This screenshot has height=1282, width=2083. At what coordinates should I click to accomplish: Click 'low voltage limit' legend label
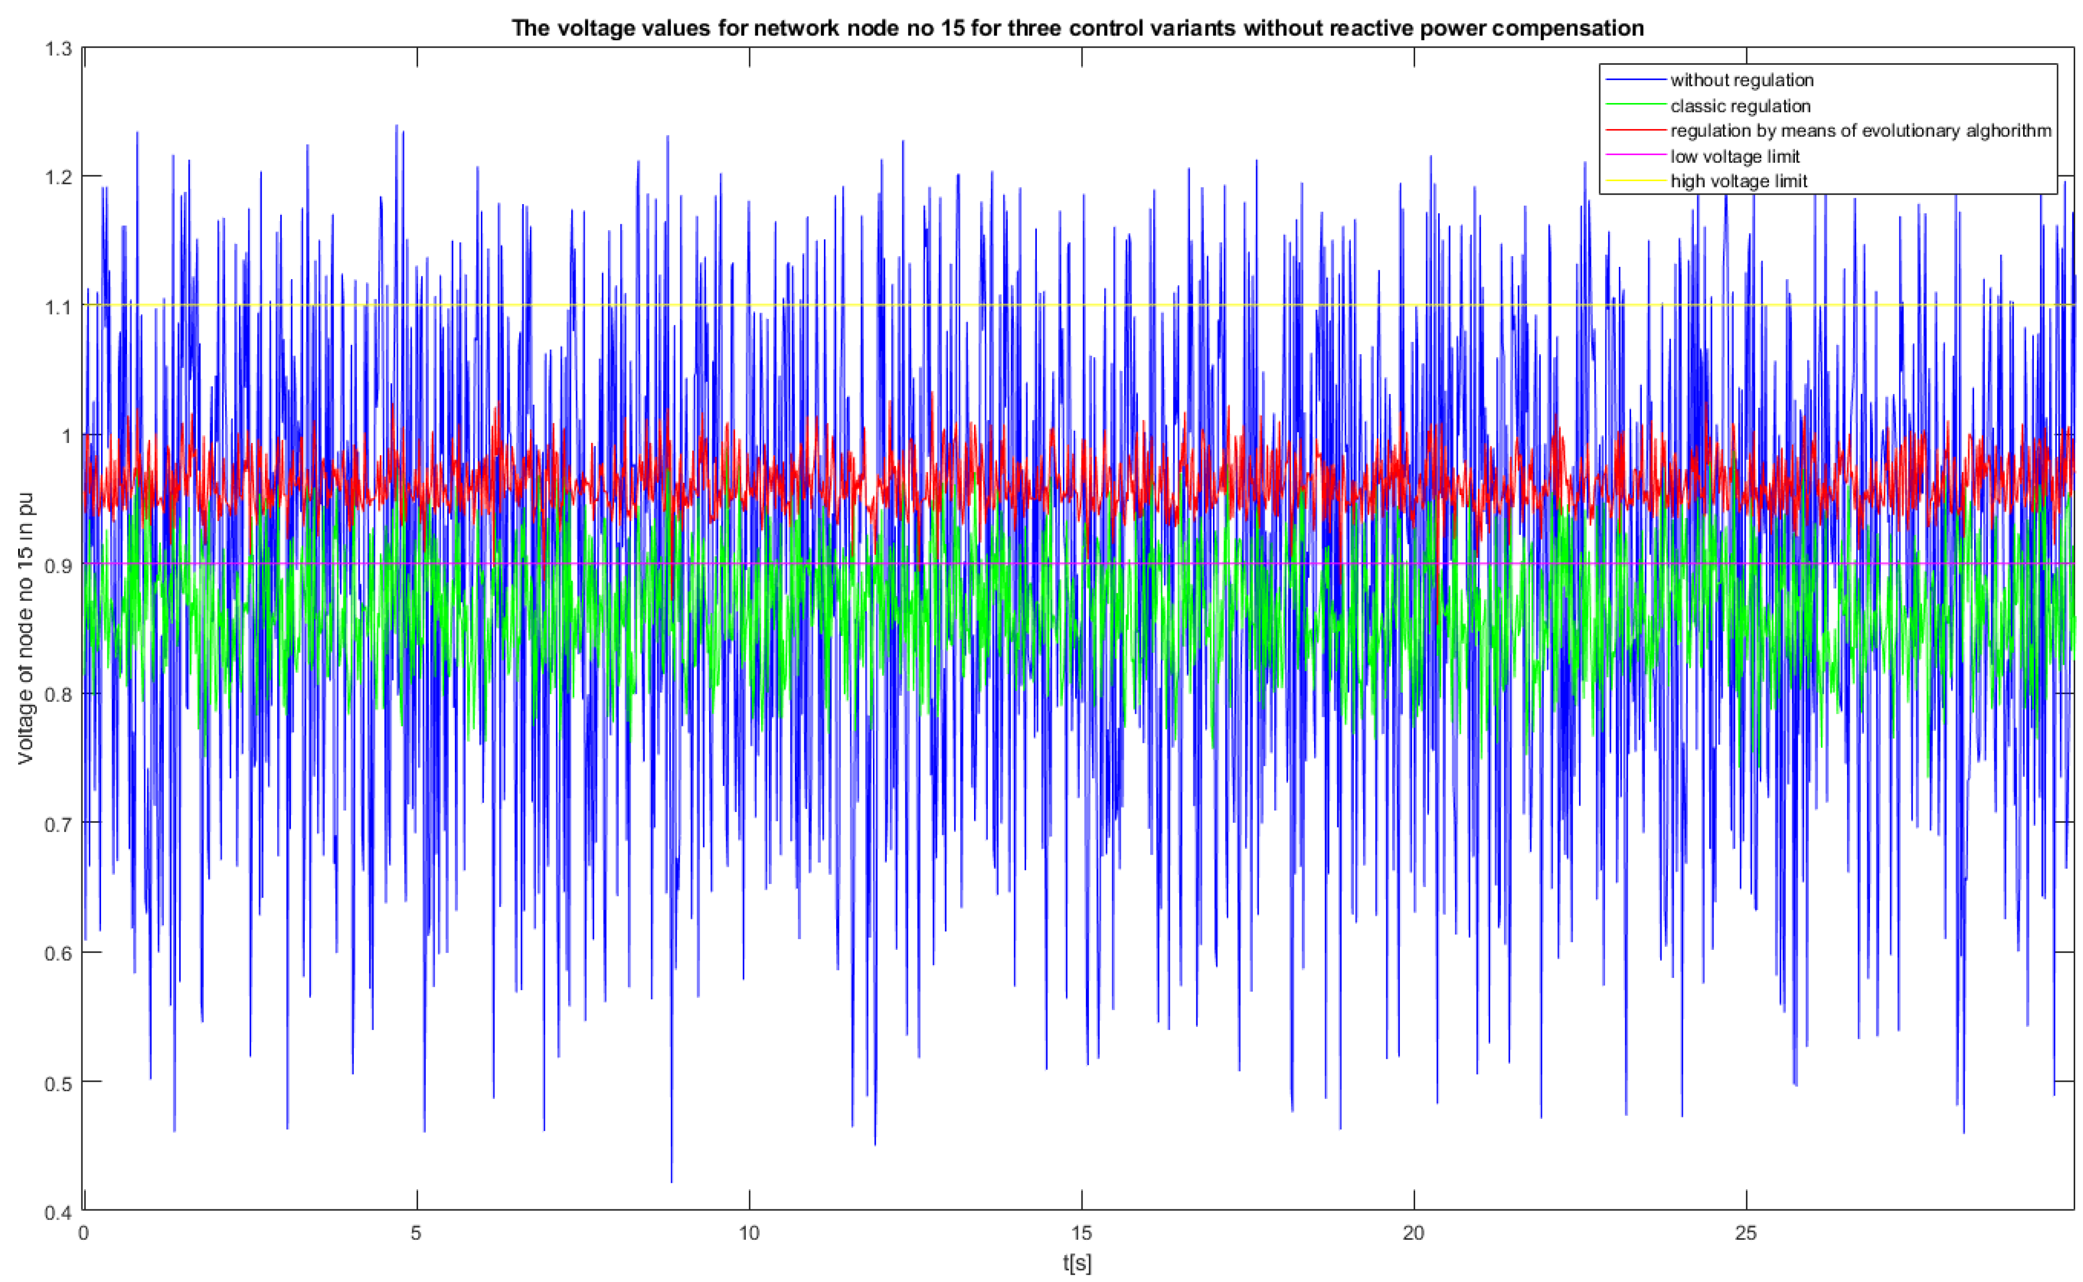(x=1735, y=156)
